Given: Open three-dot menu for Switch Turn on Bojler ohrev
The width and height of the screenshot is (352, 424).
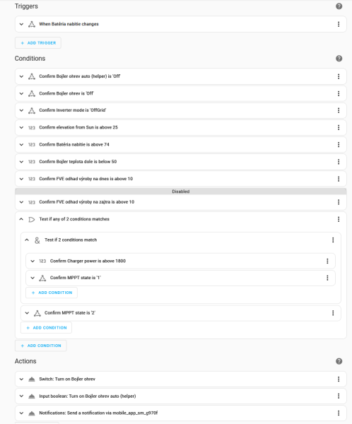Looking at the screenshot, I should (339, 379).
